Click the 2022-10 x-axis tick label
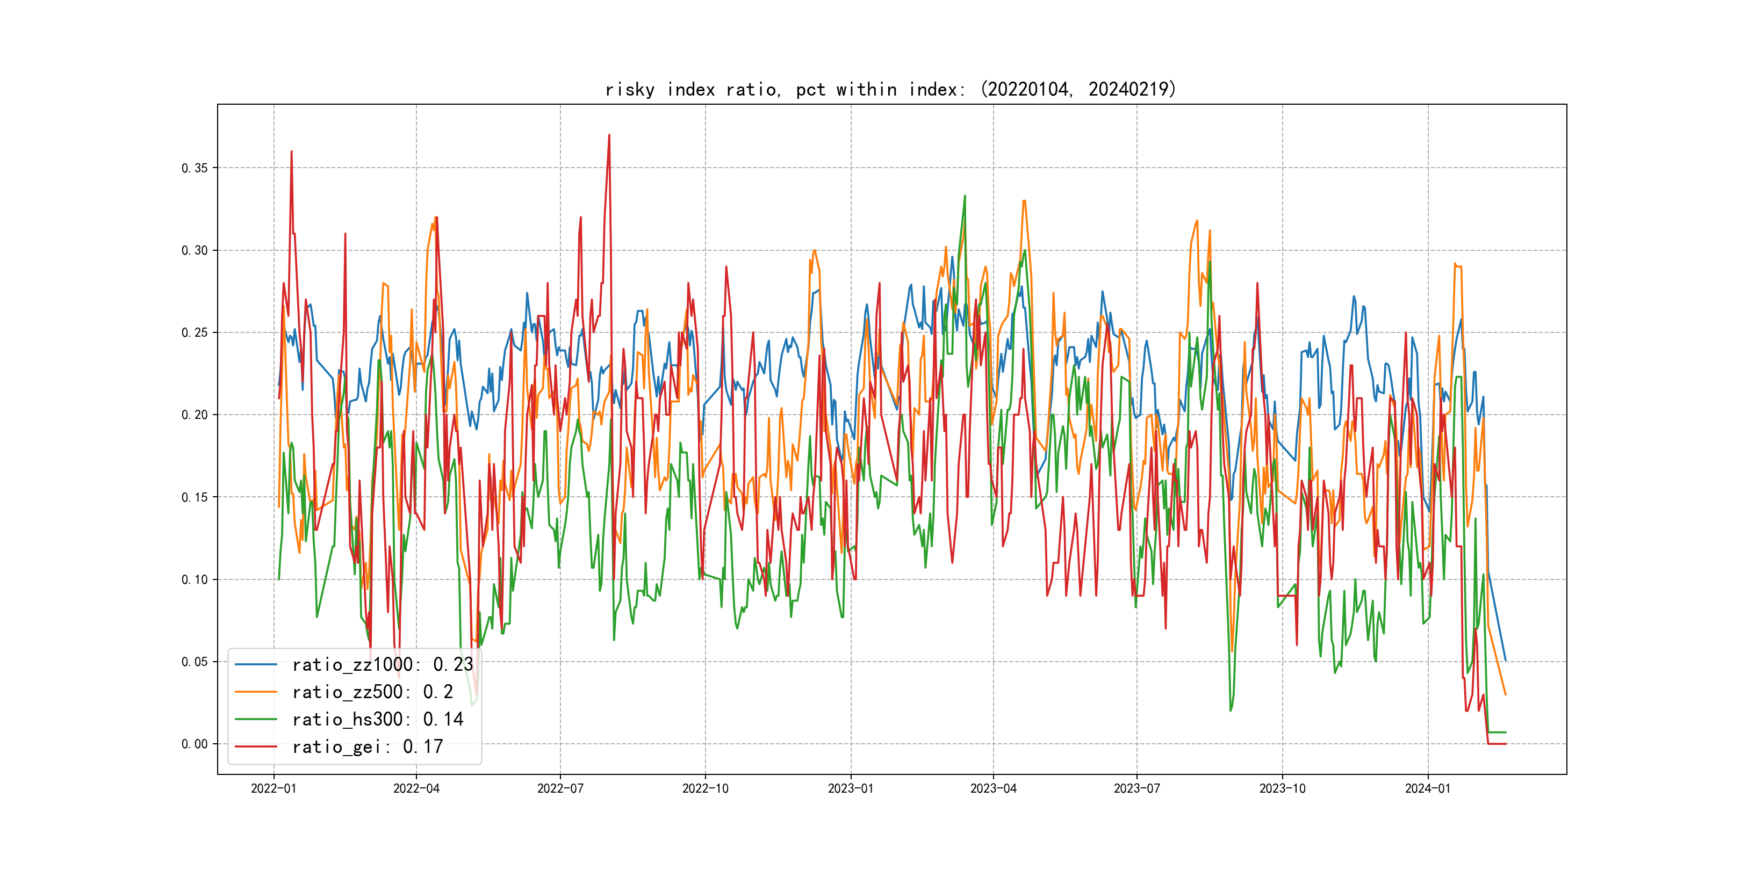Image resolution: width=1741 pixels, height=870 pixels. pos(706,788)
